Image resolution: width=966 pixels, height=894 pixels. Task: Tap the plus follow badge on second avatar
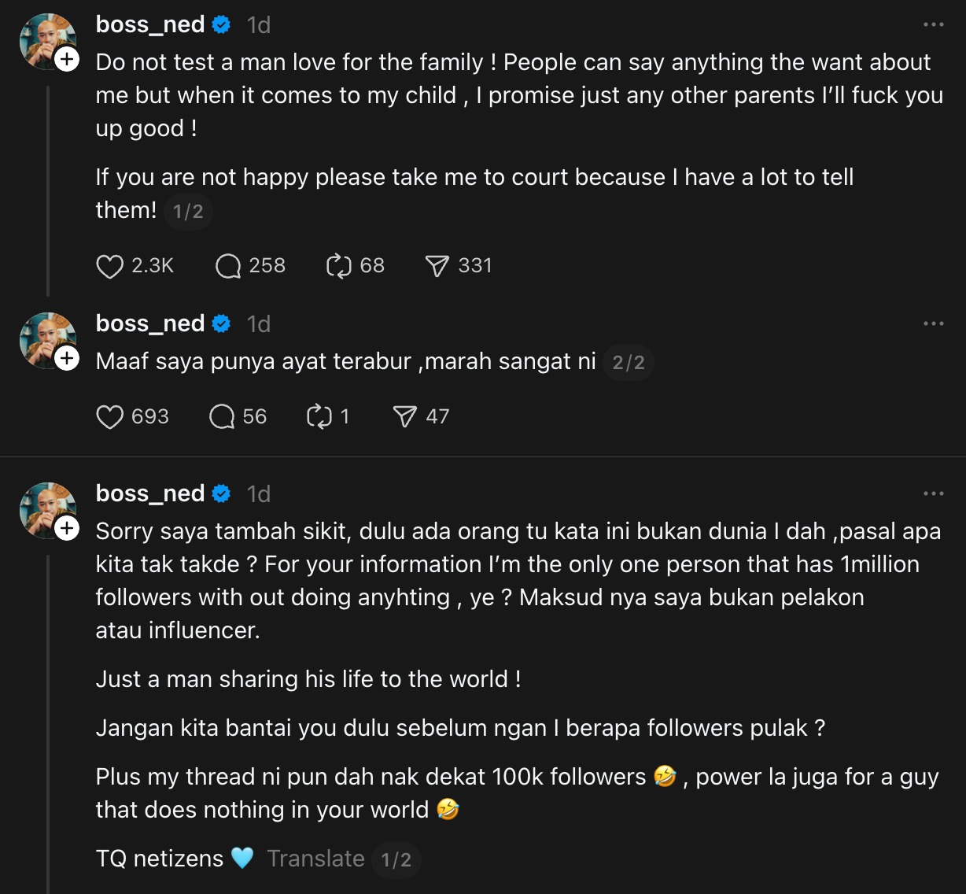(67, 358)
